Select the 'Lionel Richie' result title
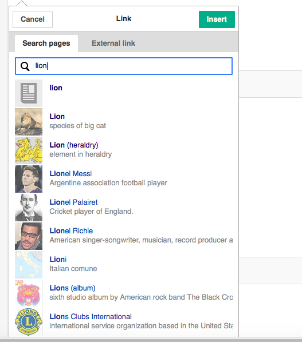This screenshot has width=302, height=342. pyautogui.click(x=71, y=230)
